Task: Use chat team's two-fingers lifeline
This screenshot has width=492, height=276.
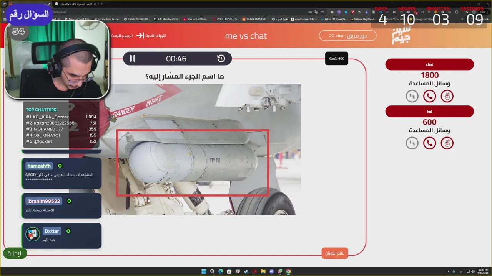Action: click(x=447, y=96)
